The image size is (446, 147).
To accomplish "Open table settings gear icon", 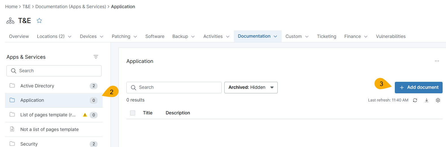I will click(x=438, y=100).
